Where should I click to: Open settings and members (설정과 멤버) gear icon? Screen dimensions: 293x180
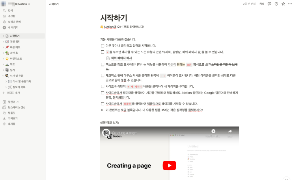pyautogui.click(x=4, y=22)
